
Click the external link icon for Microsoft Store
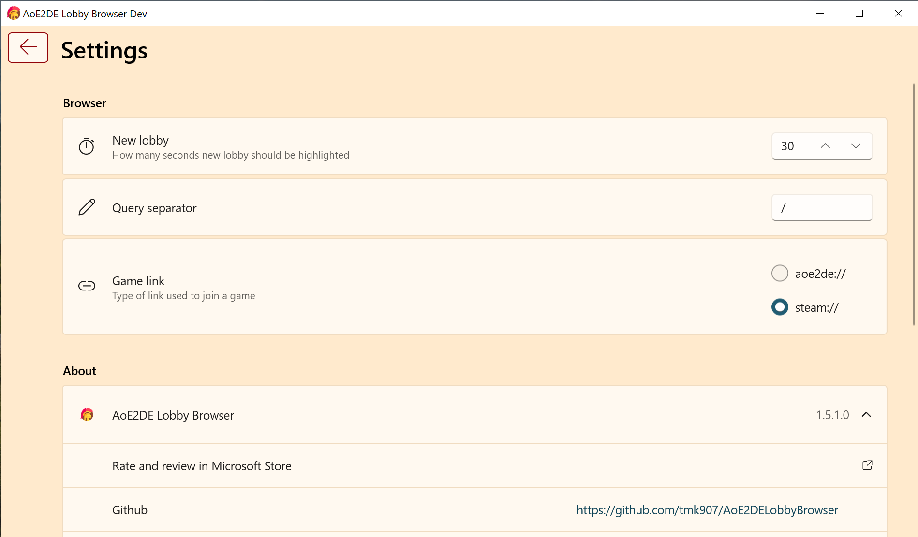click(867, 465)
